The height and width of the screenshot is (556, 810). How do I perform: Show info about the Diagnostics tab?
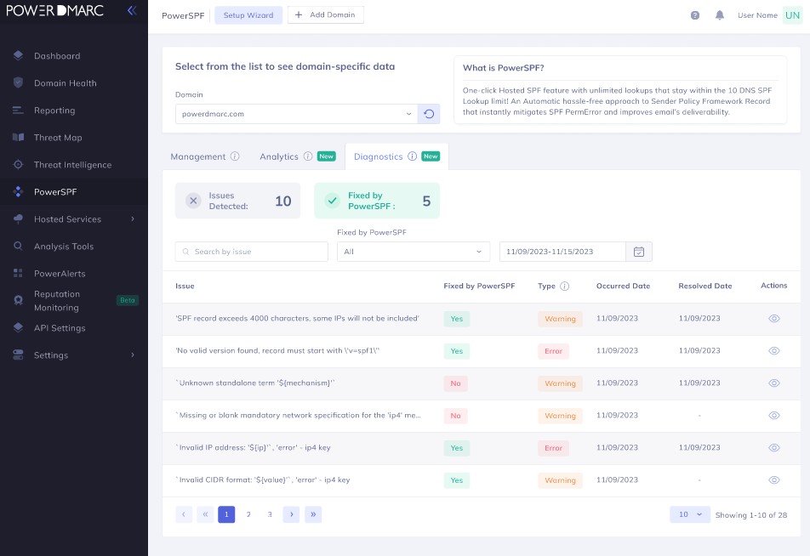point(412,156)
